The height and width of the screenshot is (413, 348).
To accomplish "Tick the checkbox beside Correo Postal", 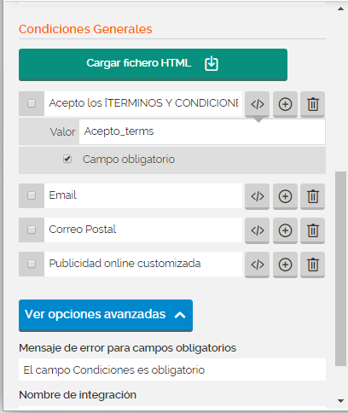I will coord(32,230).
